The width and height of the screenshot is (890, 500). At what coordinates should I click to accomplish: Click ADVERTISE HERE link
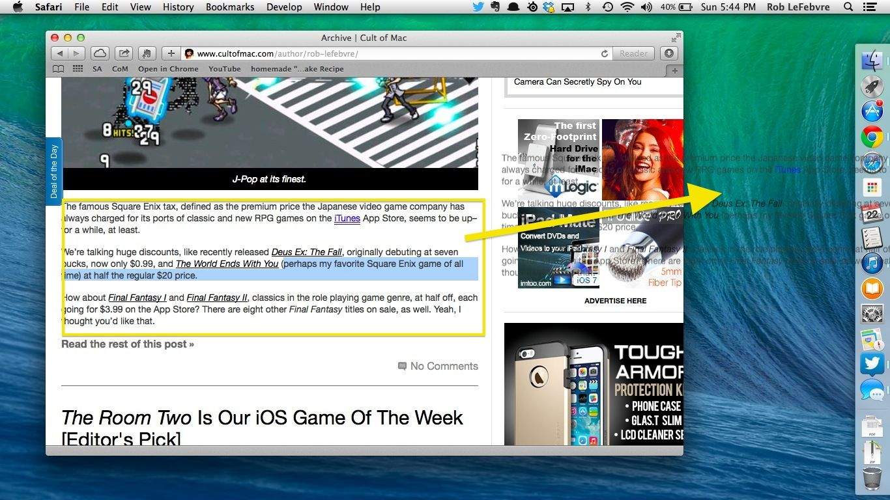tap(615, 301)
